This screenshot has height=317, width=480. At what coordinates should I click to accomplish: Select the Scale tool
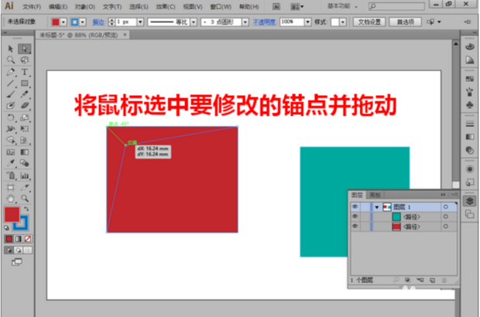click(25, 118)
